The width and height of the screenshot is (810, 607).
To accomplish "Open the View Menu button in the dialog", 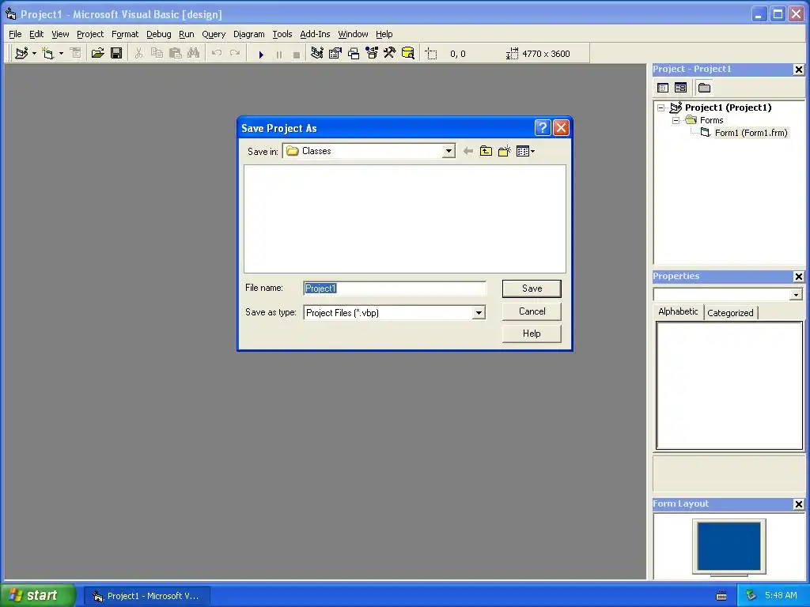I will [525, 151].
